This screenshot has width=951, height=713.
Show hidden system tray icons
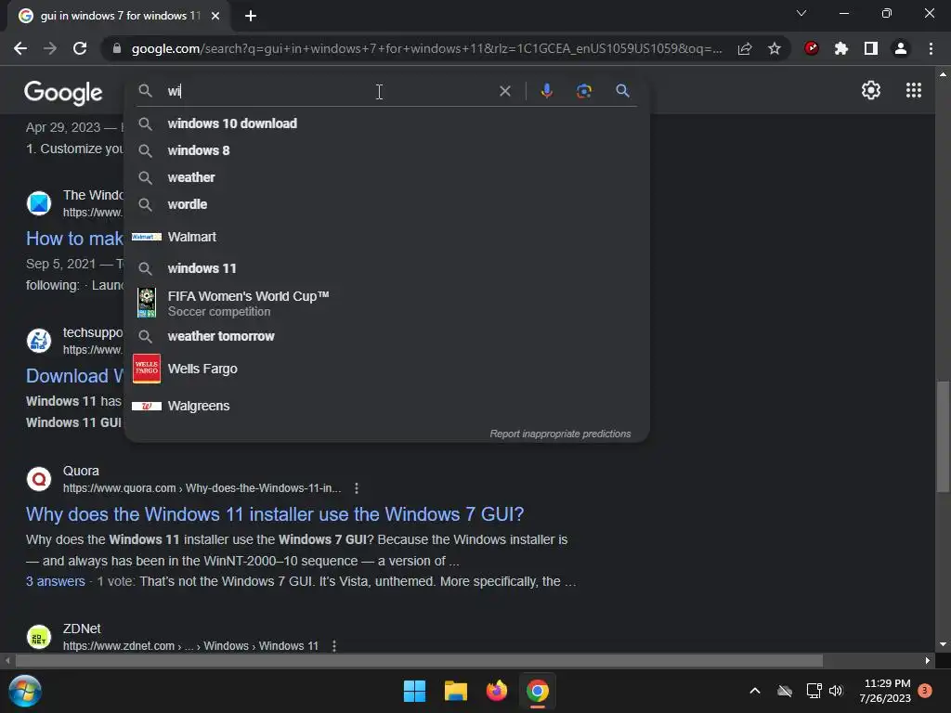click(x=755, y=691)
